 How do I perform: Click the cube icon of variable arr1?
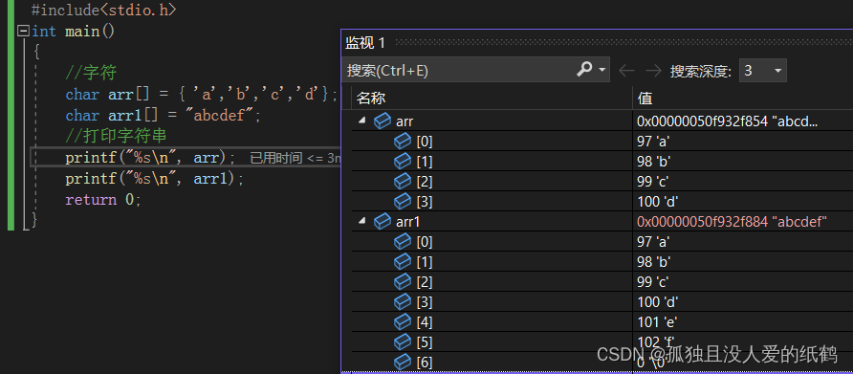pos(382,222)
